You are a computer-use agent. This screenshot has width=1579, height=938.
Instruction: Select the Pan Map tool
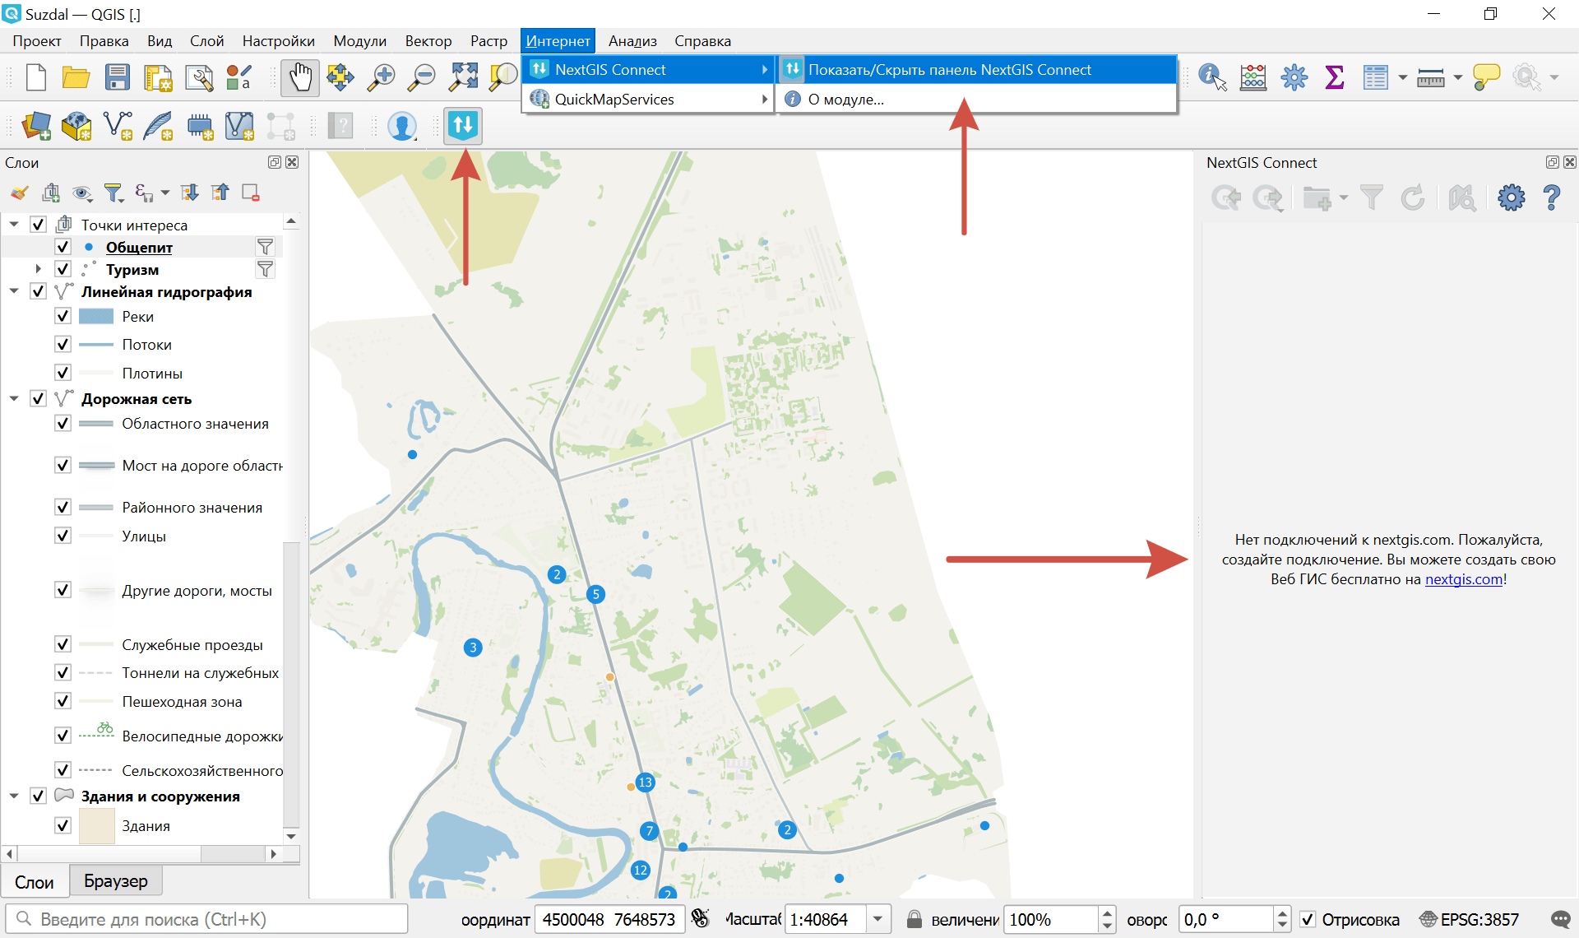[x=299, y=77]
